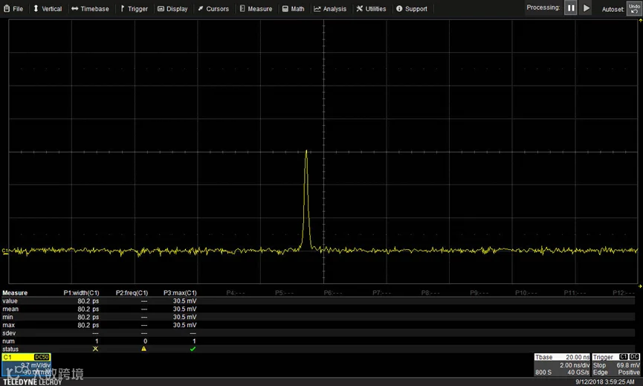Viewport: 643px width, 386px height.
Task: Pause processing with the pause button
Action: pyautogui.click(x=570, y=7)
